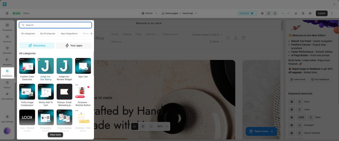Image resolution: width=339 pixels, height=141 pixels.
Task: Open the Templates panel icon
Action: click(x=7, y=25)
